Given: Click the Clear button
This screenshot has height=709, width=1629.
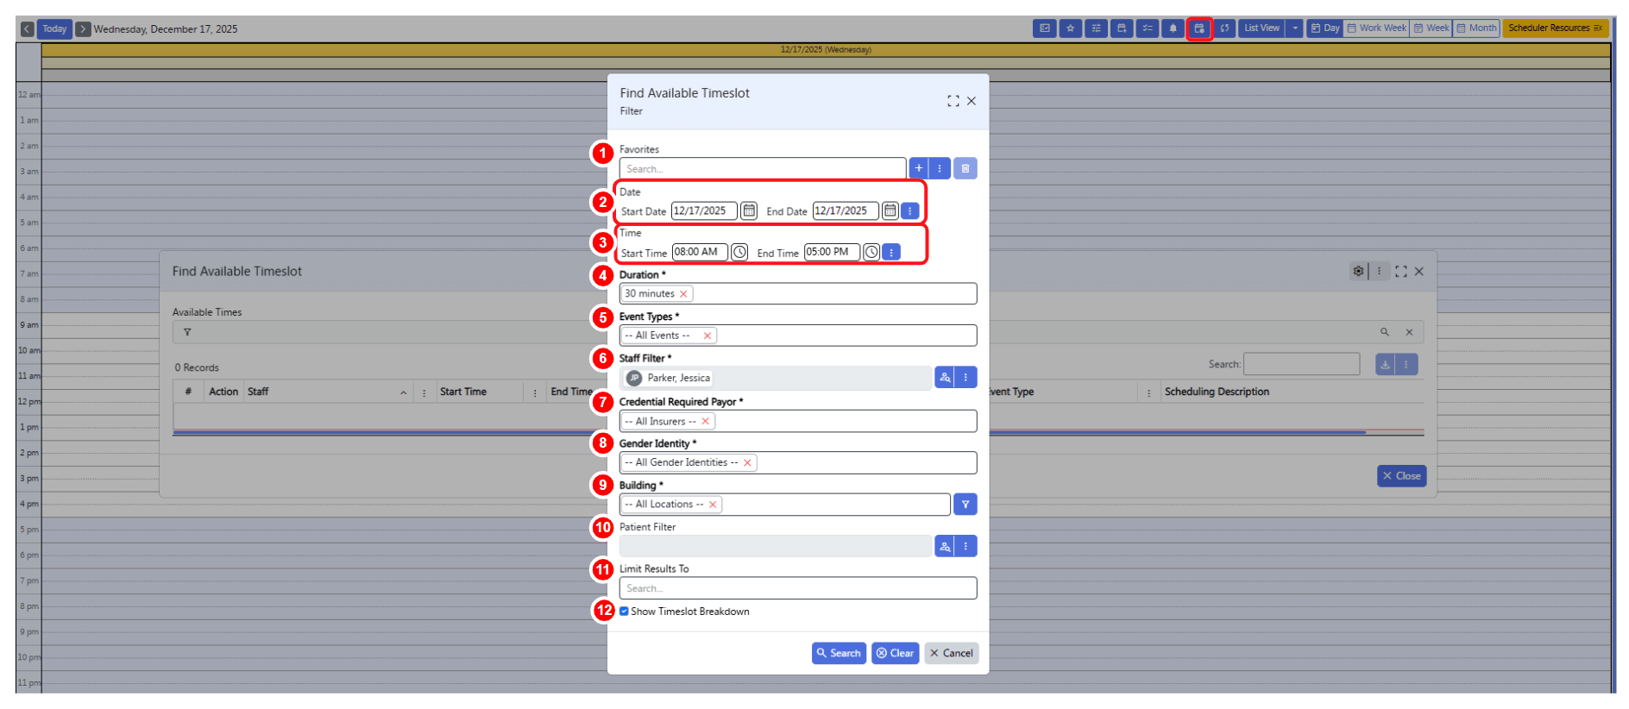Looking at the screenshot, I should (x=895, y=653).
